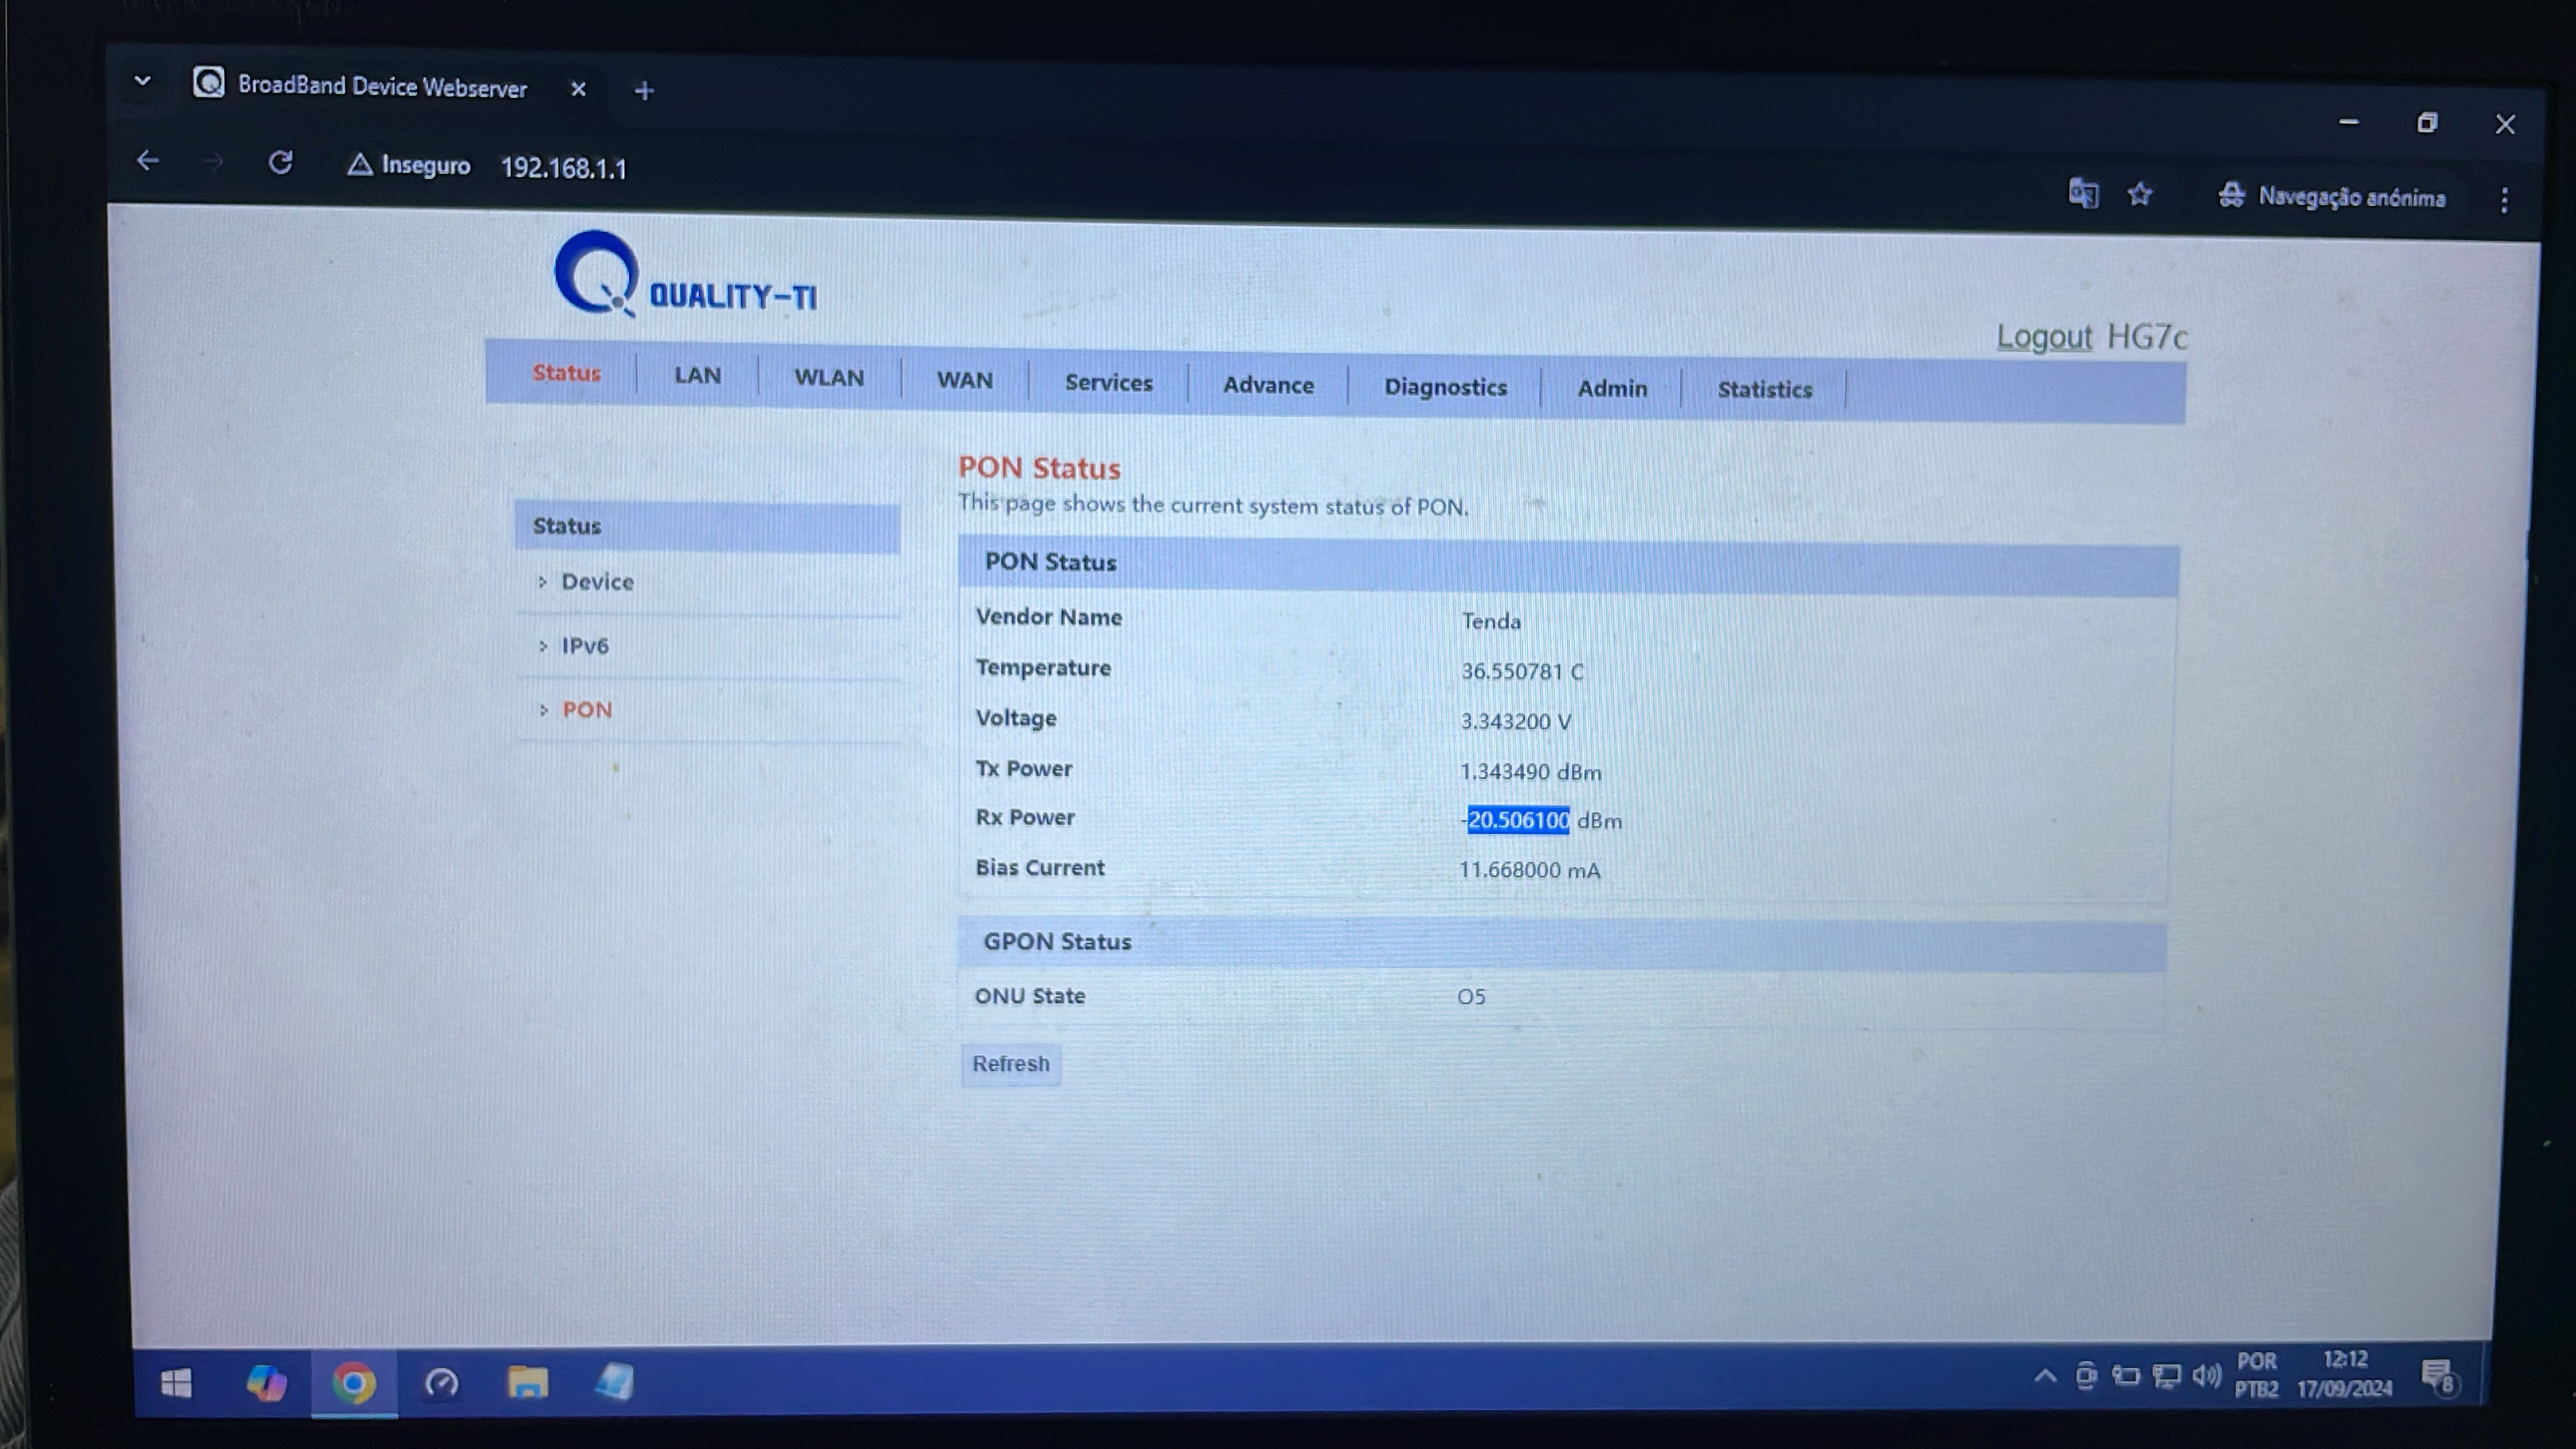The width and height of the screenshot is (2576, 1449).
Task: Click the 192.168.1.1 address bar
Action: pyautogui.click(x=563, y=168)
